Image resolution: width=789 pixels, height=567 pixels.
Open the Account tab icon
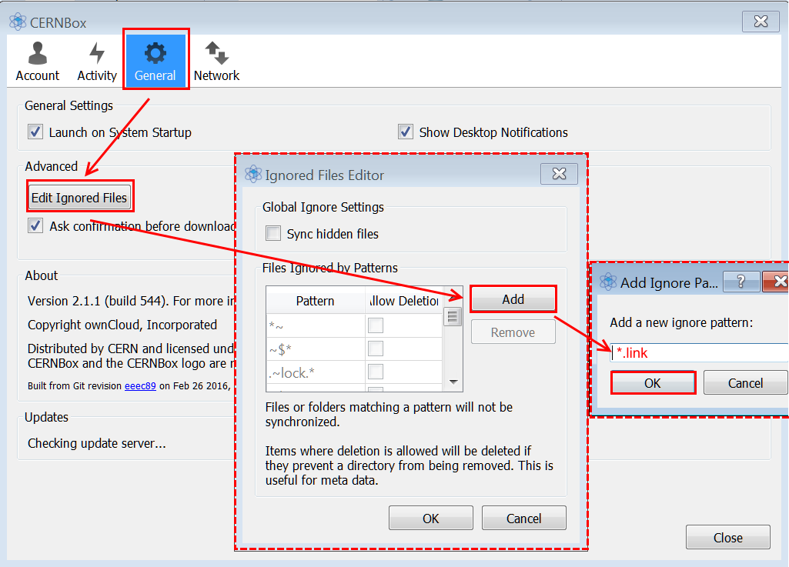(37, 54)
